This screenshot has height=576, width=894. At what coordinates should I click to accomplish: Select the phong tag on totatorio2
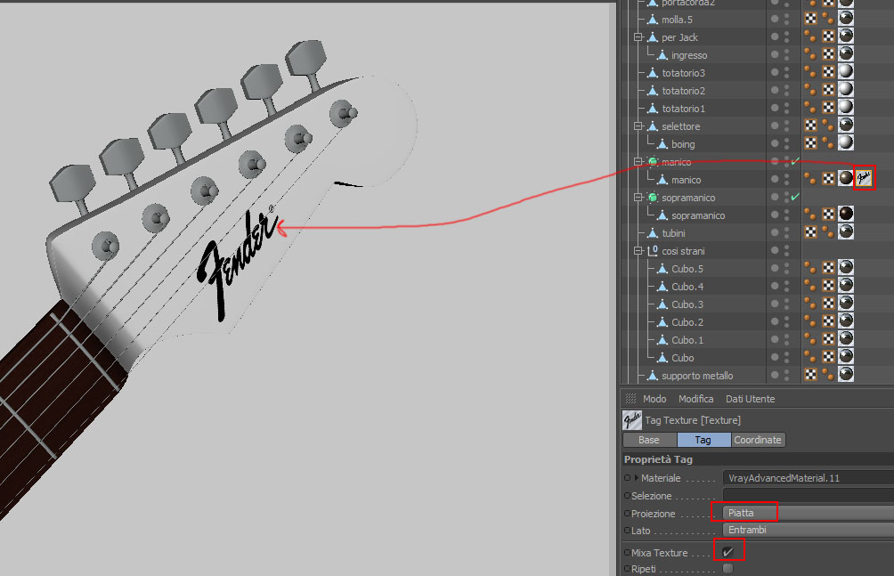point(810,90)
